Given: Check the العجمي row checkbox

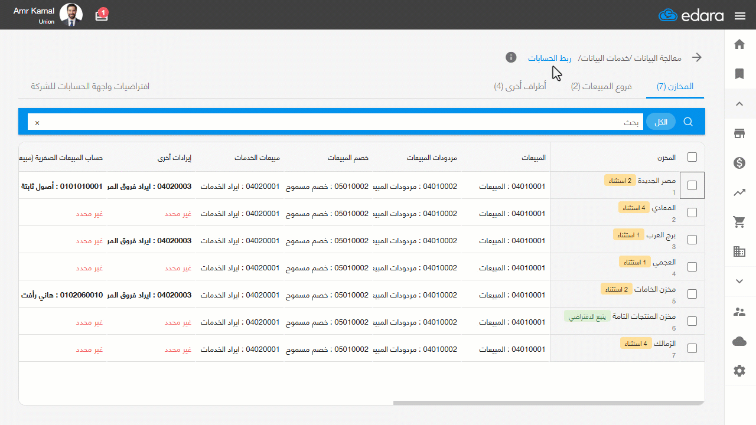Looking at the screenshot, I should tap(692, 267).
